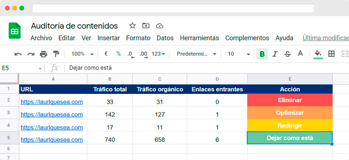Screen dimensions: 349x160
Task: Select the Paint format roller tool
Action: point(56,54)
